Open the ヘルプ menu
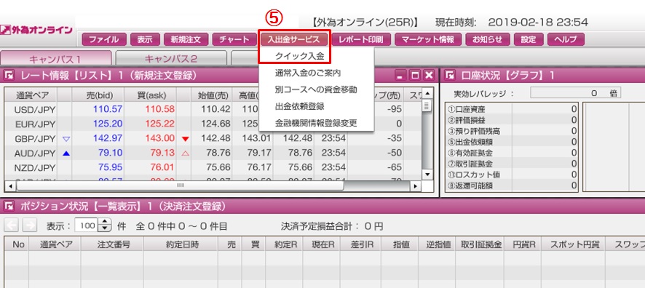The width and height of the screenshot is (645, 288). pos(566,39)
